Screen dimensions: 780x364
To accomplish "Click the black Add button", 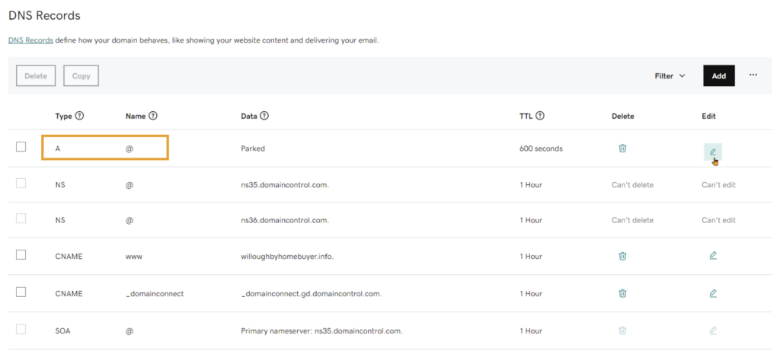I will [x=719, y=75].
